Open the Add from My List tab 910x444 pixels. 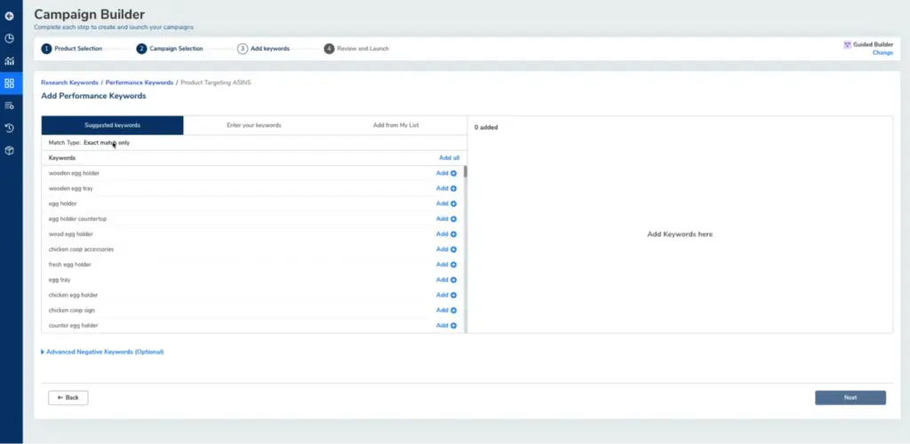pos(395,125)
